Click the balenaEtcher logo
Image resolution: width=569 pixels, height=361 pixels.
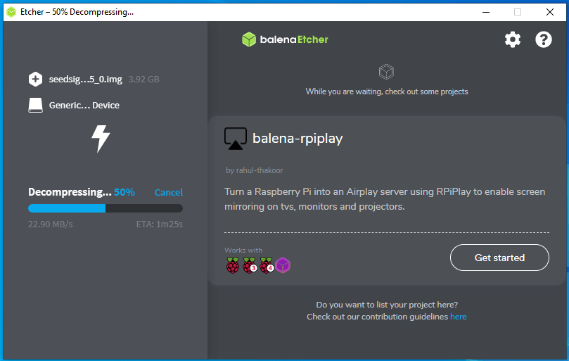(285, 39)
